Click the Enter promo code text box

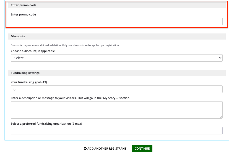tap(116, 22)
